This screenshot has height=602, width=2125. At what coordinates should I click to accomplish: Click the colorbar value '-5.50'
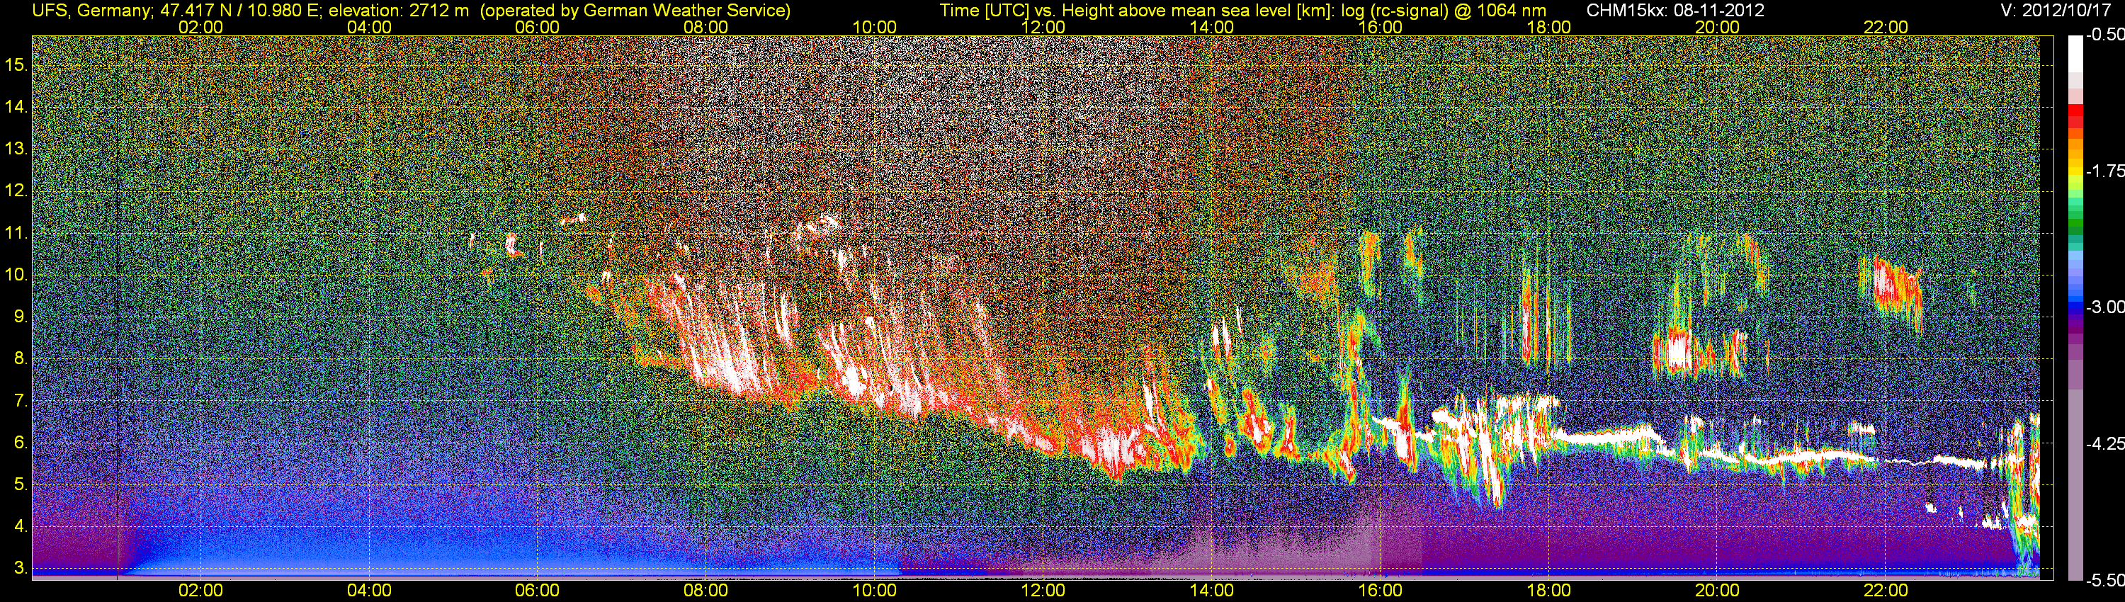[2104, 581]
